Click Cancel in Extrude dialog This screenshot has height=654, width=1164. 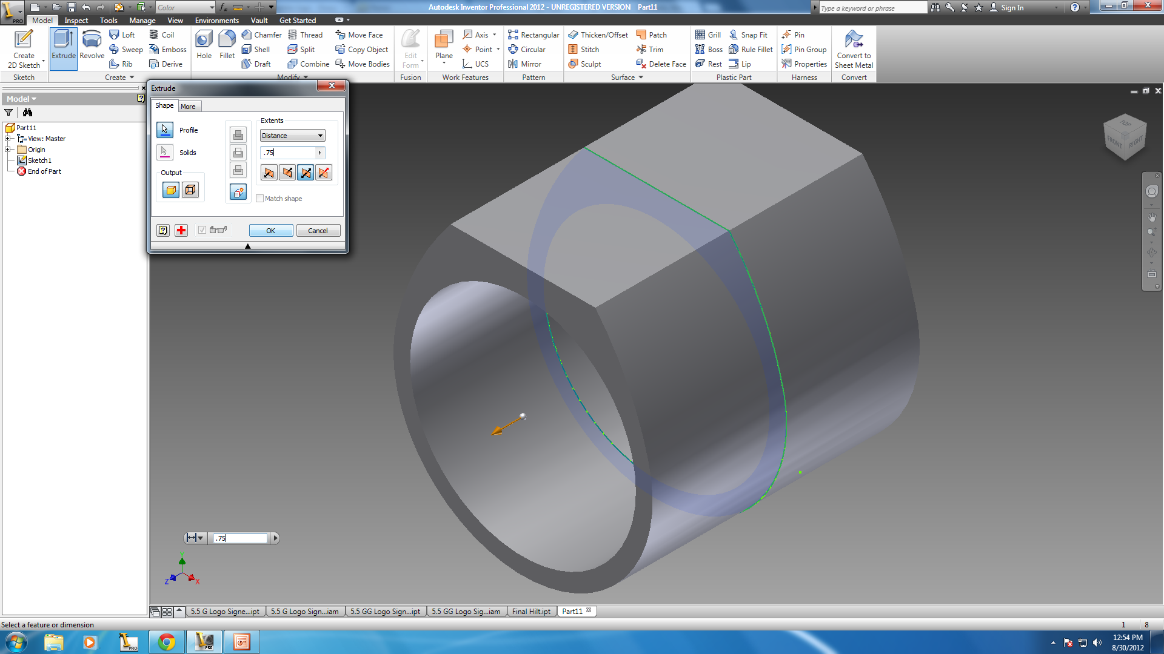tap(318, 231)
